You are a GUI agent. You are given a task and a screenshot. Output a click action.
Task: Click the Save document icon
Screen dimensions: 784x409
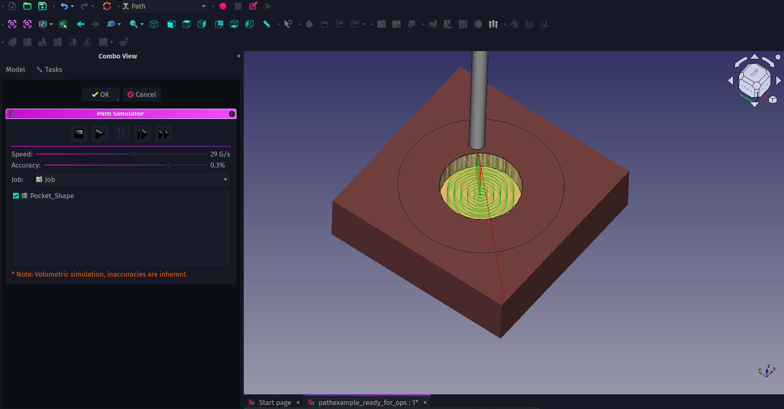pos(42,6)
